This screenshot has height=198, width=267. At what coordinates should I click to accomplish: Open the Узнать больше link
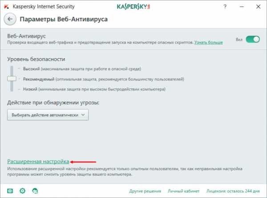point(209,43)
